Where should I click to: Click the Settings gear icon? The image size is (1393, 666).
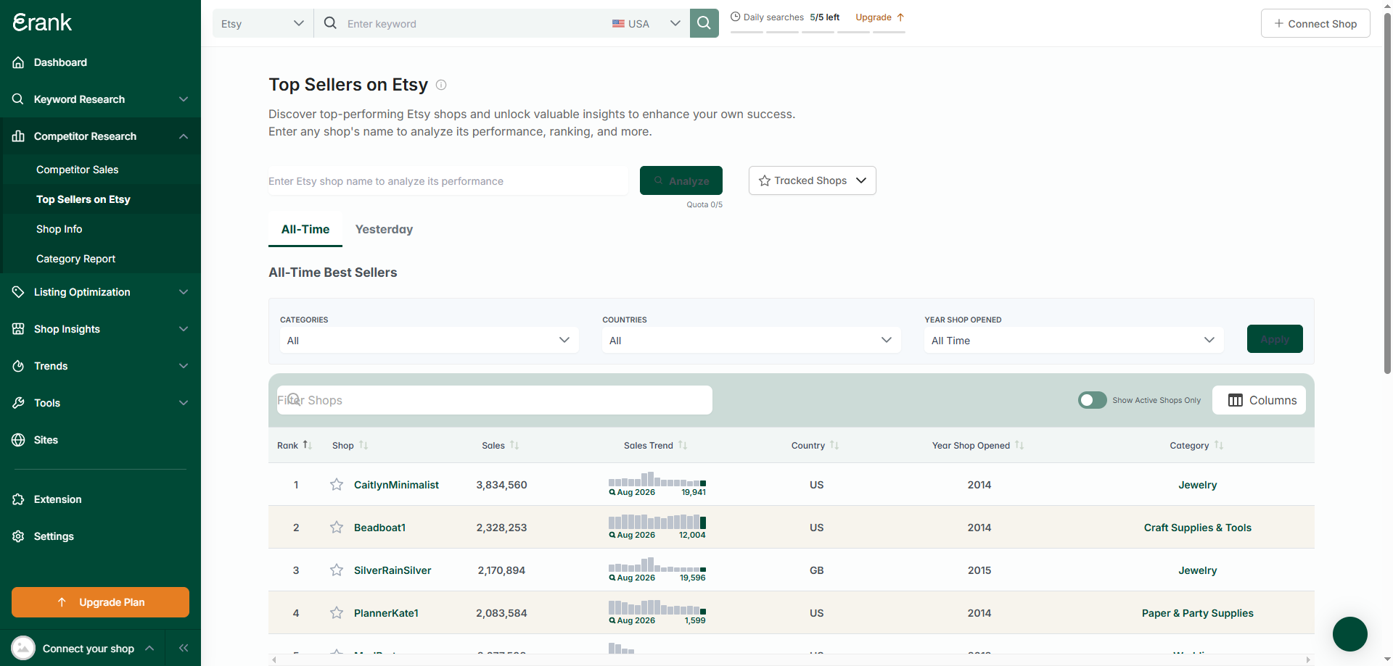(18, 536)
